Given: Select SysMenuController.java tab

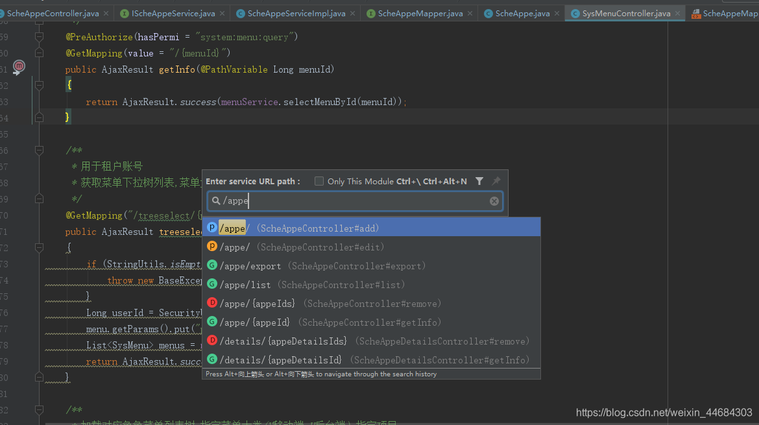Looking at the screenshot, I should click(x=627, y=14).
